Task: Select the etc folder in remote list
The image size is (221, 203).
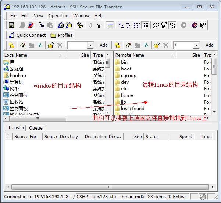Action: click(x=124, y=89)
